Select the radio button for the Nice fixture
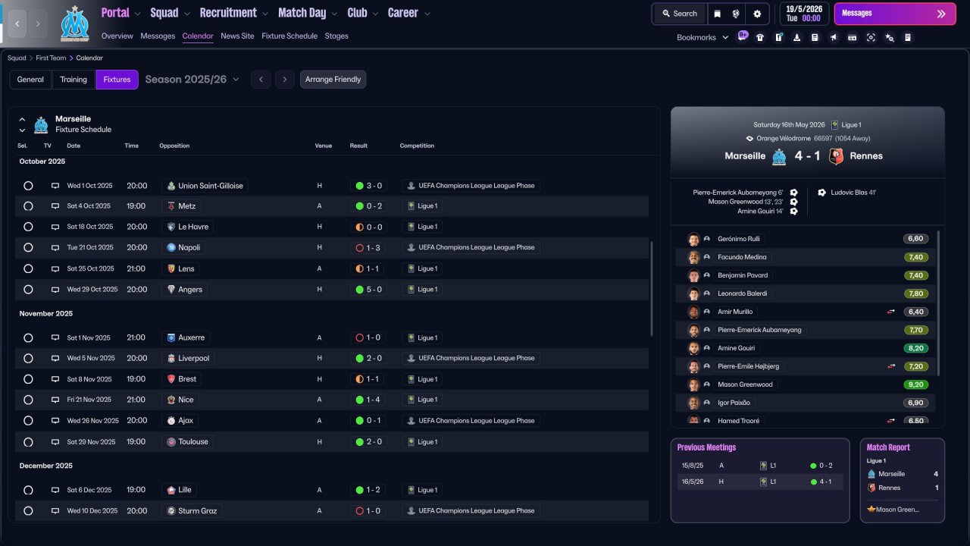The width and height of the screenshot is (970, 546). tap(28, 400)
